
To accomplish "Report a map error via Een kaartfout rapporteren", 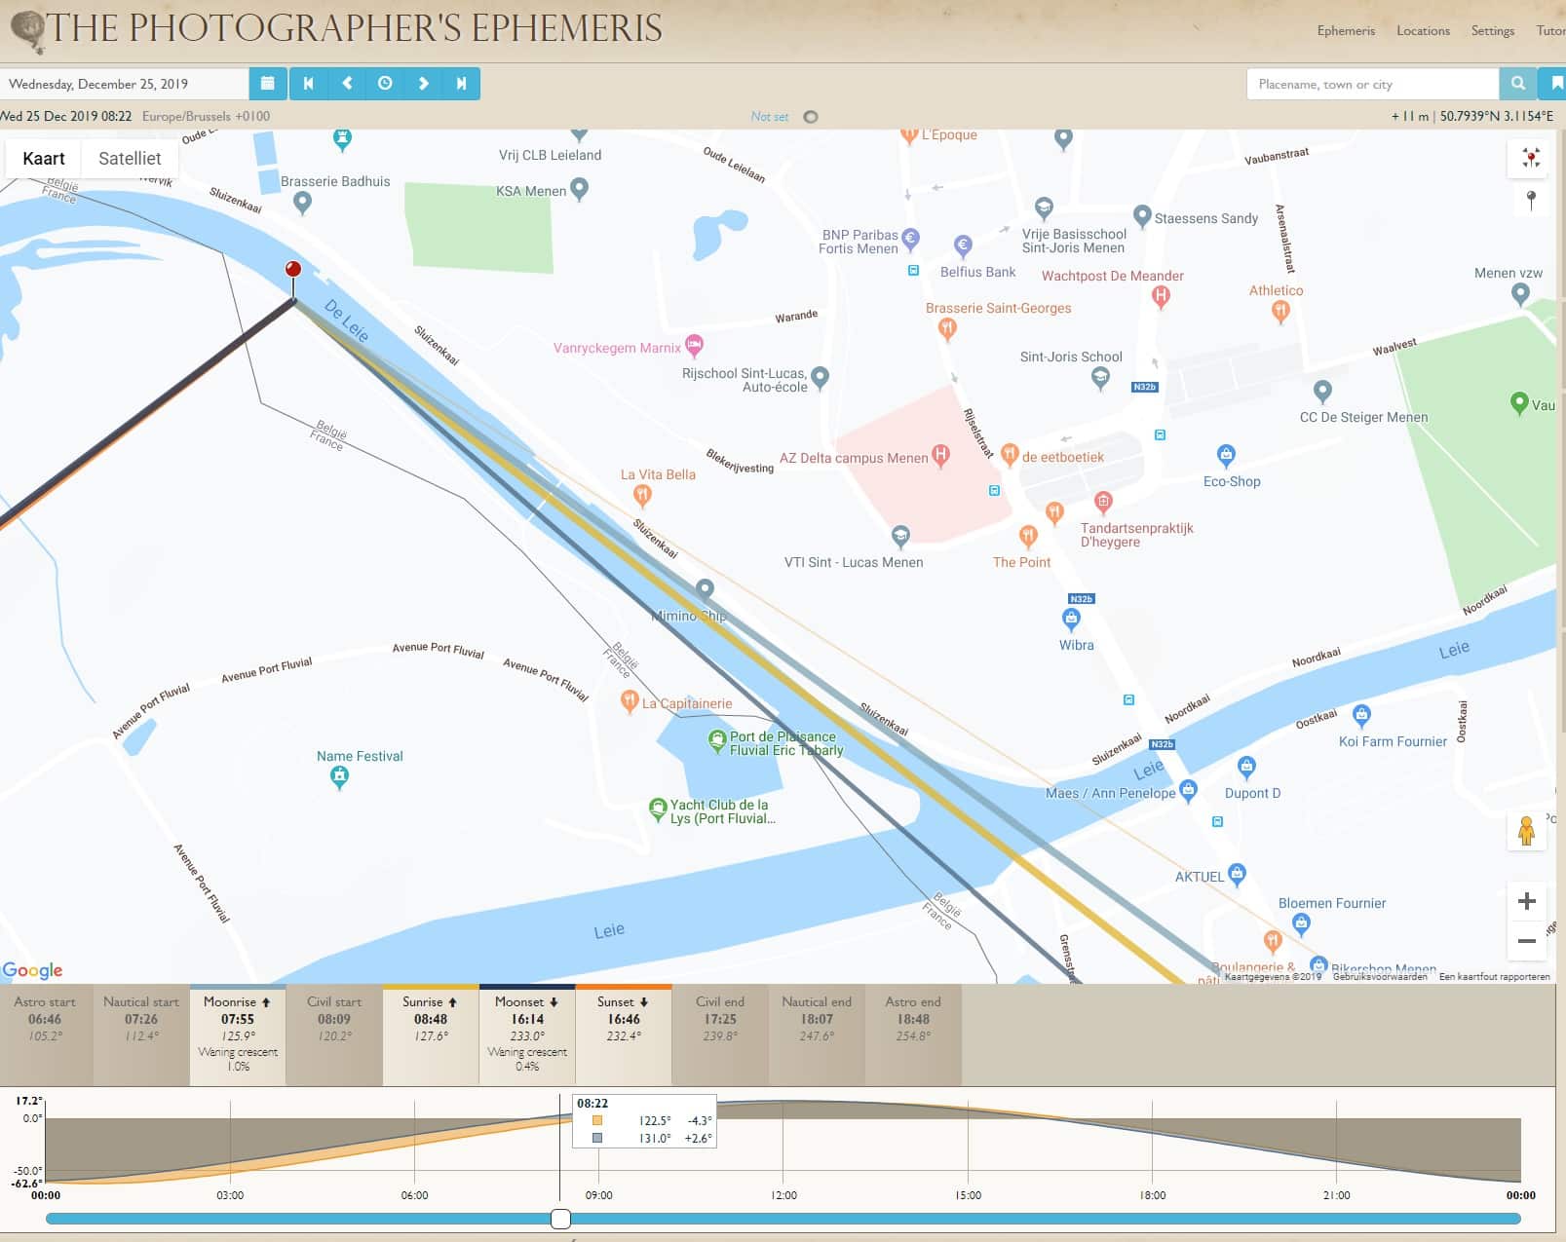I will (1494, 976).
